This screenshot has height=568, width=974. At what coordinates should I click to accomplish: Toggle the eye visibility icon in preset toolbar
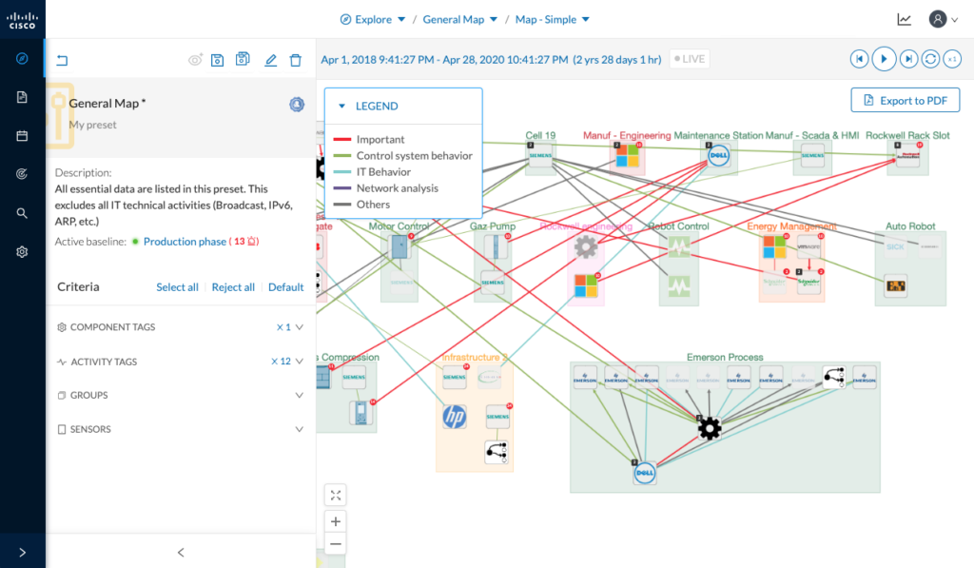point(195,60)
